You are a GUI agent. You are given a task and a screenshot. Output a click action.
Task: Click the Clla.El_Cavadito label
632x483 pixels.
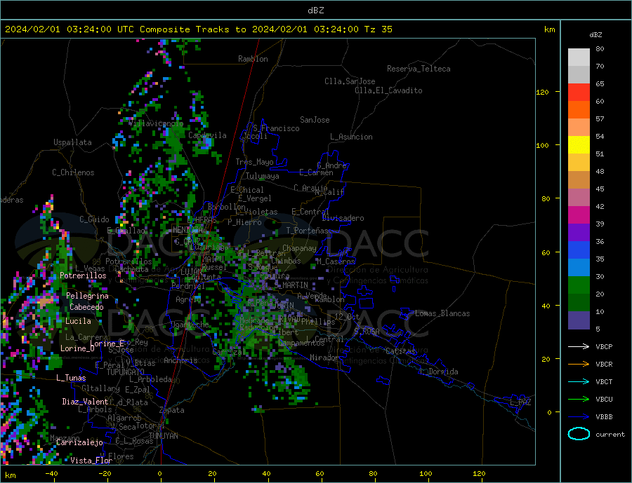point(388,90)
